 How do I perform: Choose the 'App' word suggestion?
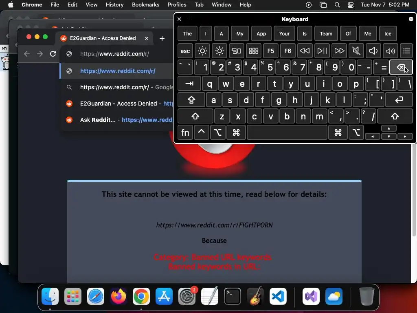[261, 33]
